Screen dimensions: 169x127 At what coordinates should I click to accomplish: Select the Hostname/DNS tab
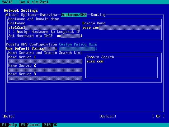[74, 15]
